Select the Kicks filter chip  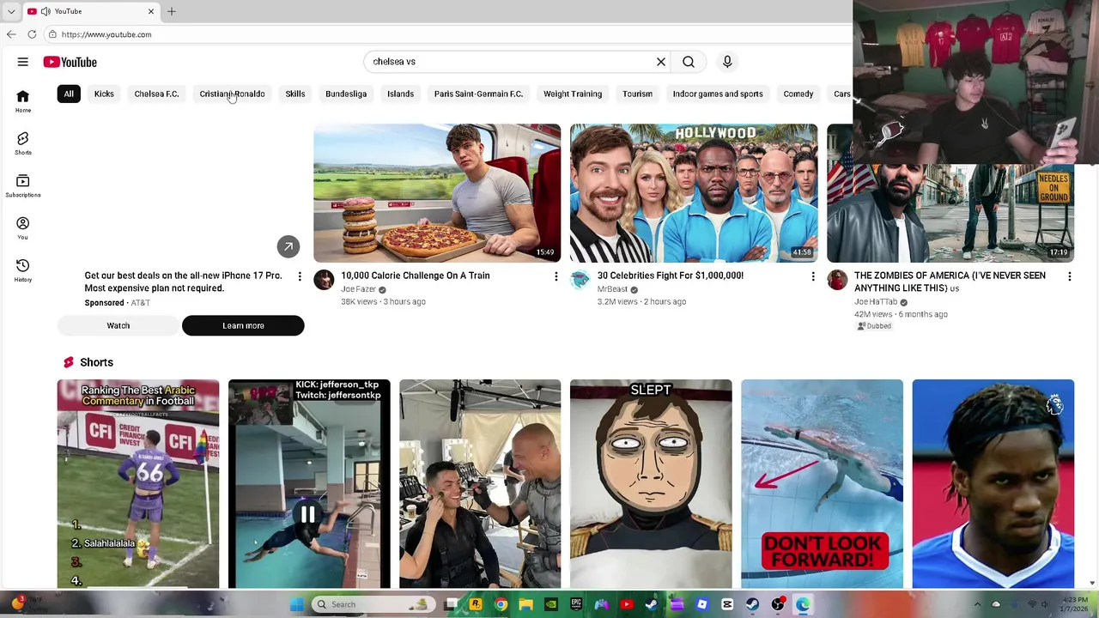(x=104, y=94)
